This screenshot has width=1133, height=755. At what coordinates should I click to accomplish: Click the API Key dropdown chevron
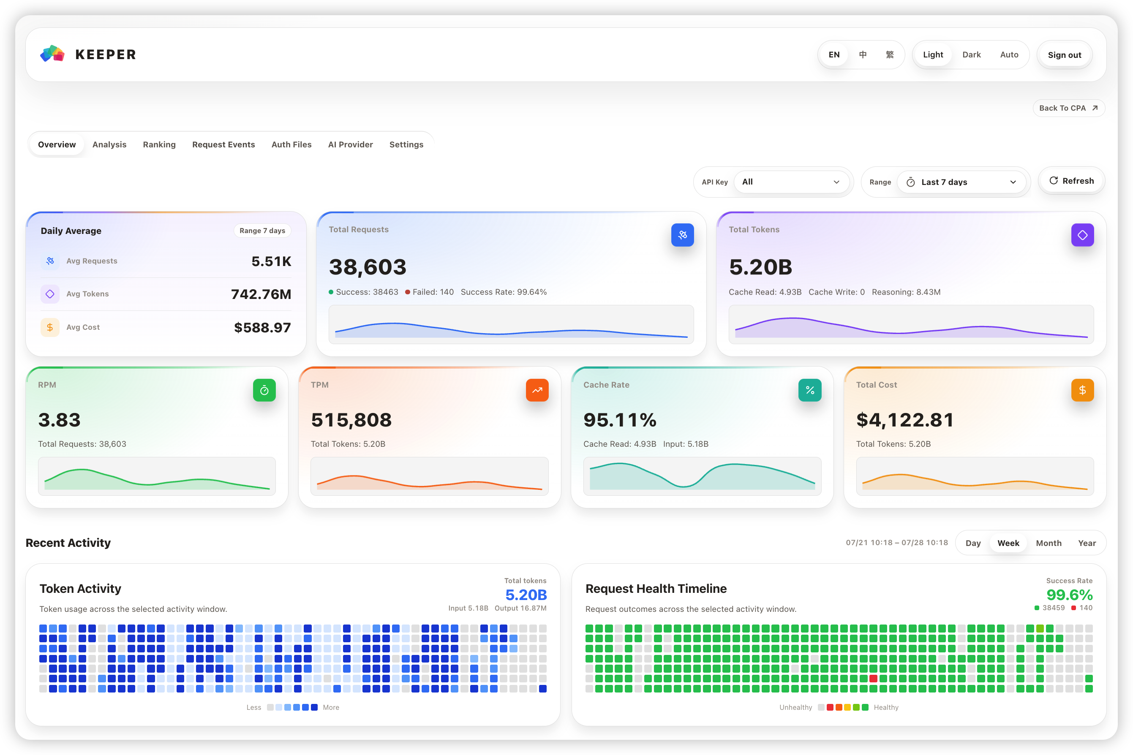(836, 182)
